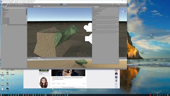The image size is (170, 96).
Task: Toggle scene lighting in Scene view toolbar
Action: coord(39,7)
